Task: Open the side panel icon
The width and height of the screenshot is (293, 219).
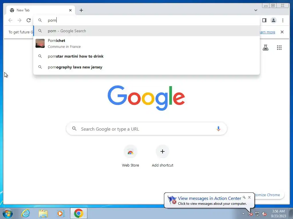Action: tap(264, 20)
